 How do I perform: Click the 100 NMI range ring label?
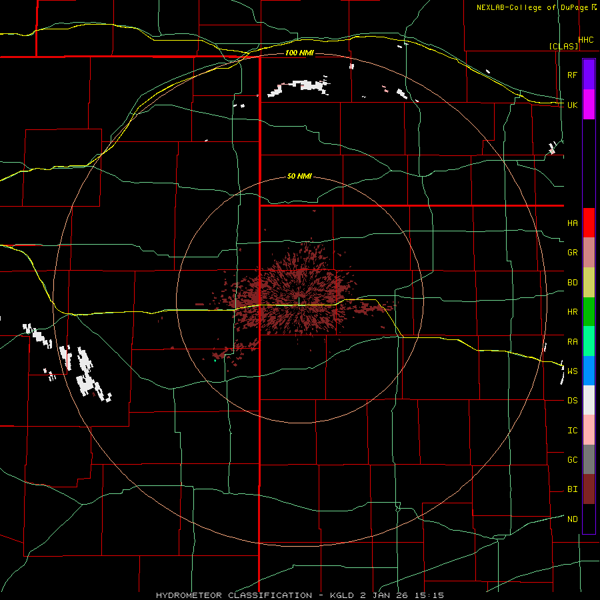click(x=299, y=53)
